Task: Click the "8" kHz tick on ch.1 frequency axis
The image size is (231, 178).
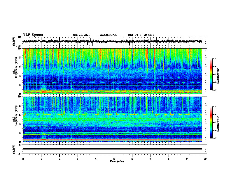Action: pyautogui.click(x=20, y=58)
